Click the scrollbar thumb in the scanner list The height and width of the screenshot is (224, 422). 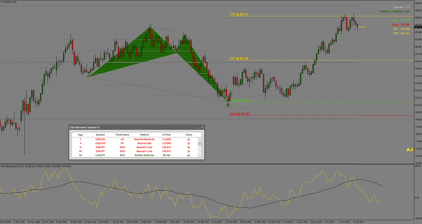pyautogui.click(x=200, y=143)
